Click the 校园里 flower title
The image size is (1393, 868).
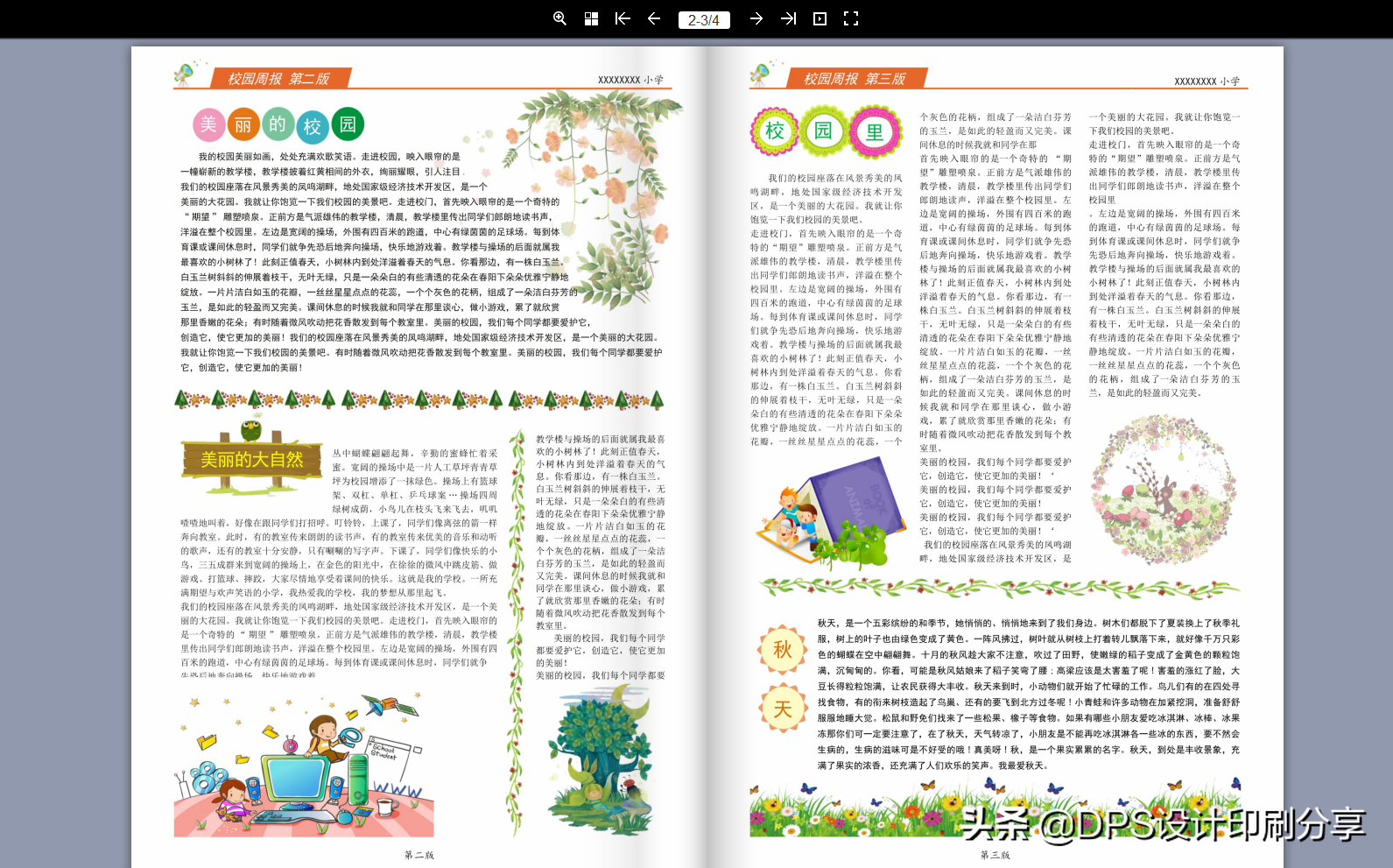(826, 131)
